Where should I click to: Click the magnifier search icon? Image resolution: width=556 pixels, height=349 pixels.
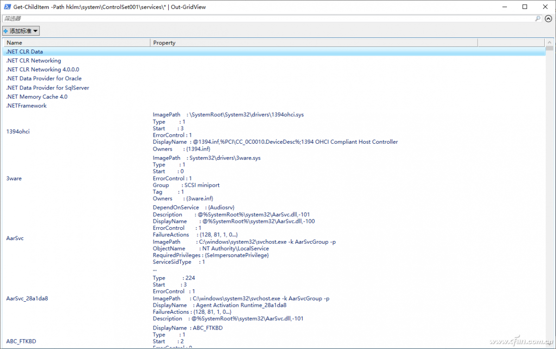click(x=537, y=19)
